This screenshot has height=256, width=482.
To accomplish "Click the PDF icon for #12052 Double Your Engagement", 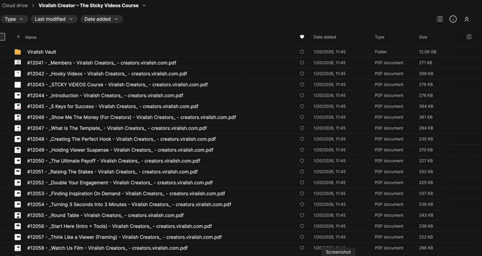I will (x=18, y=182).
